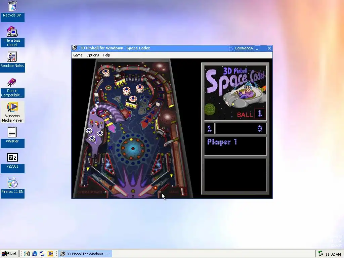Select the Run in Compatibility shortcut
This screenshot has height=258, width=344.
(12, 87)
